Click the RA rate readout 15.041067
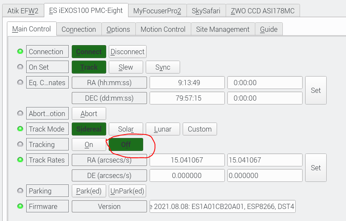 pos(187,160)
